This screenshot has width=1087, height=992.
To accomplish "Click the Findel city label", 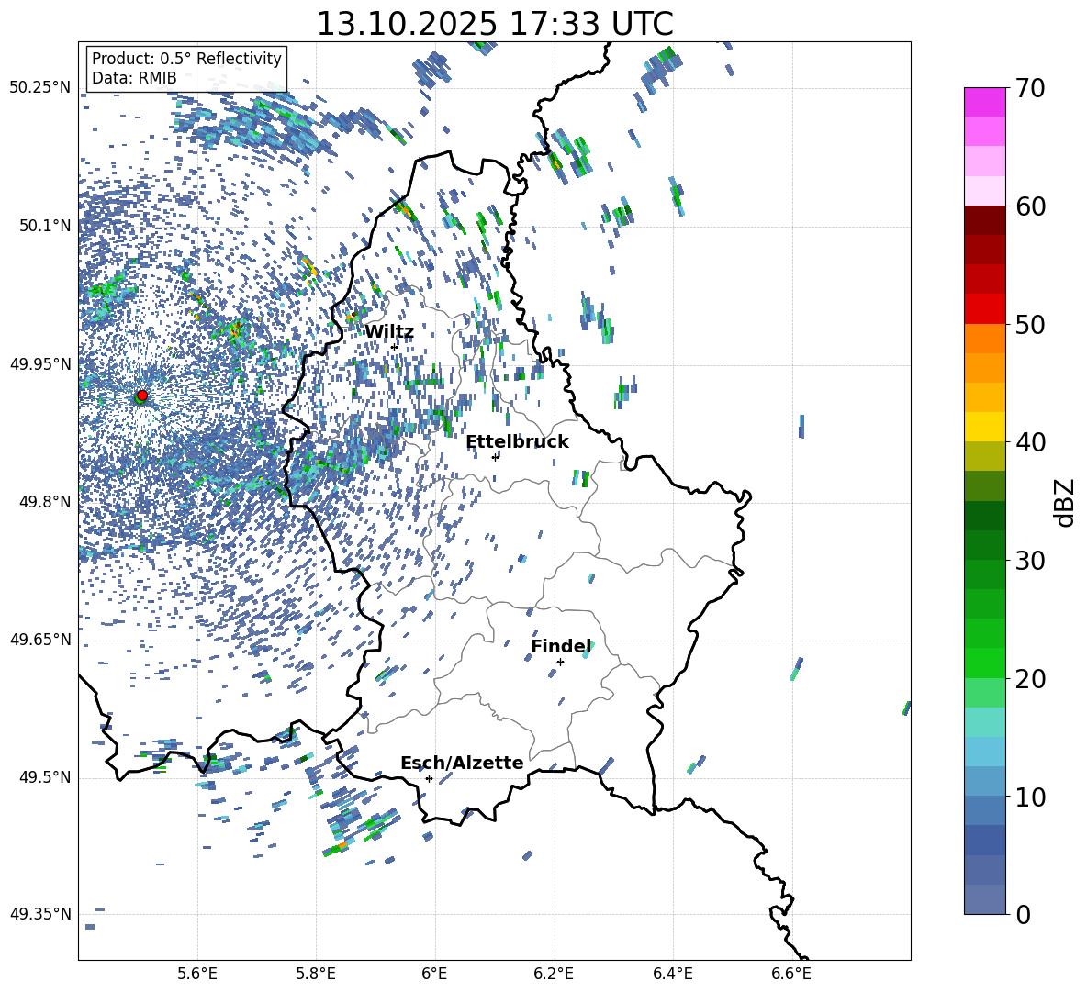I will [561, 647].
